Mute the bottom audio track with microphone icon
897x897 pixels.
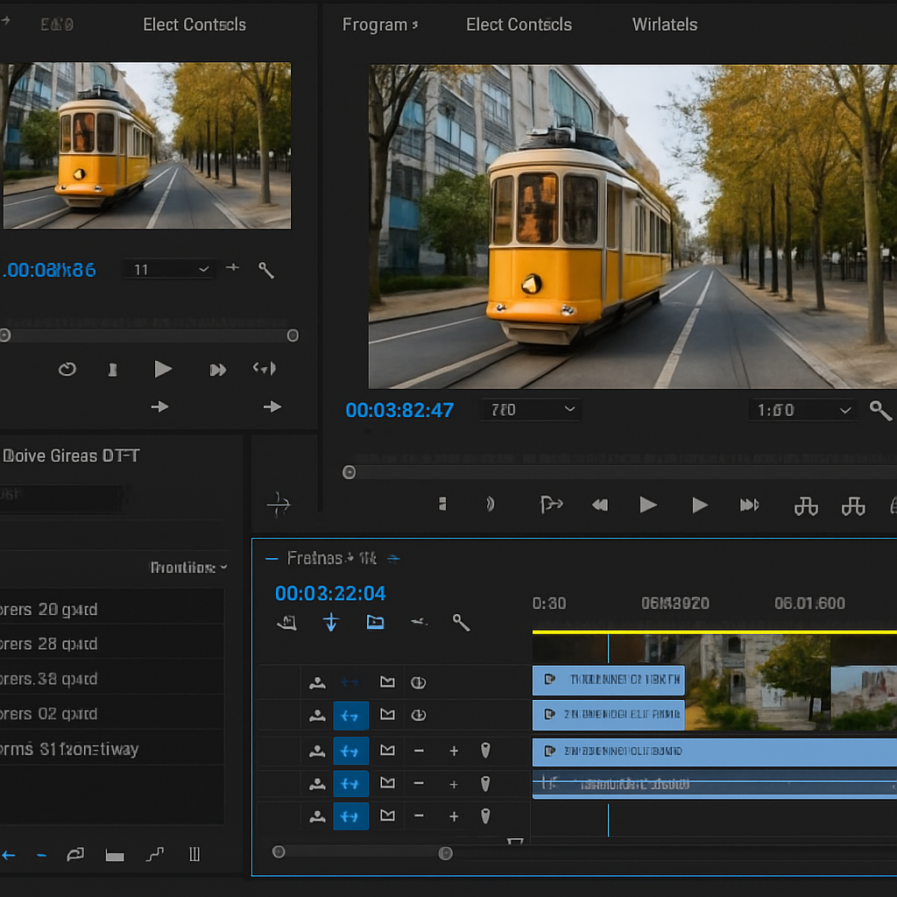click(485, 816)
